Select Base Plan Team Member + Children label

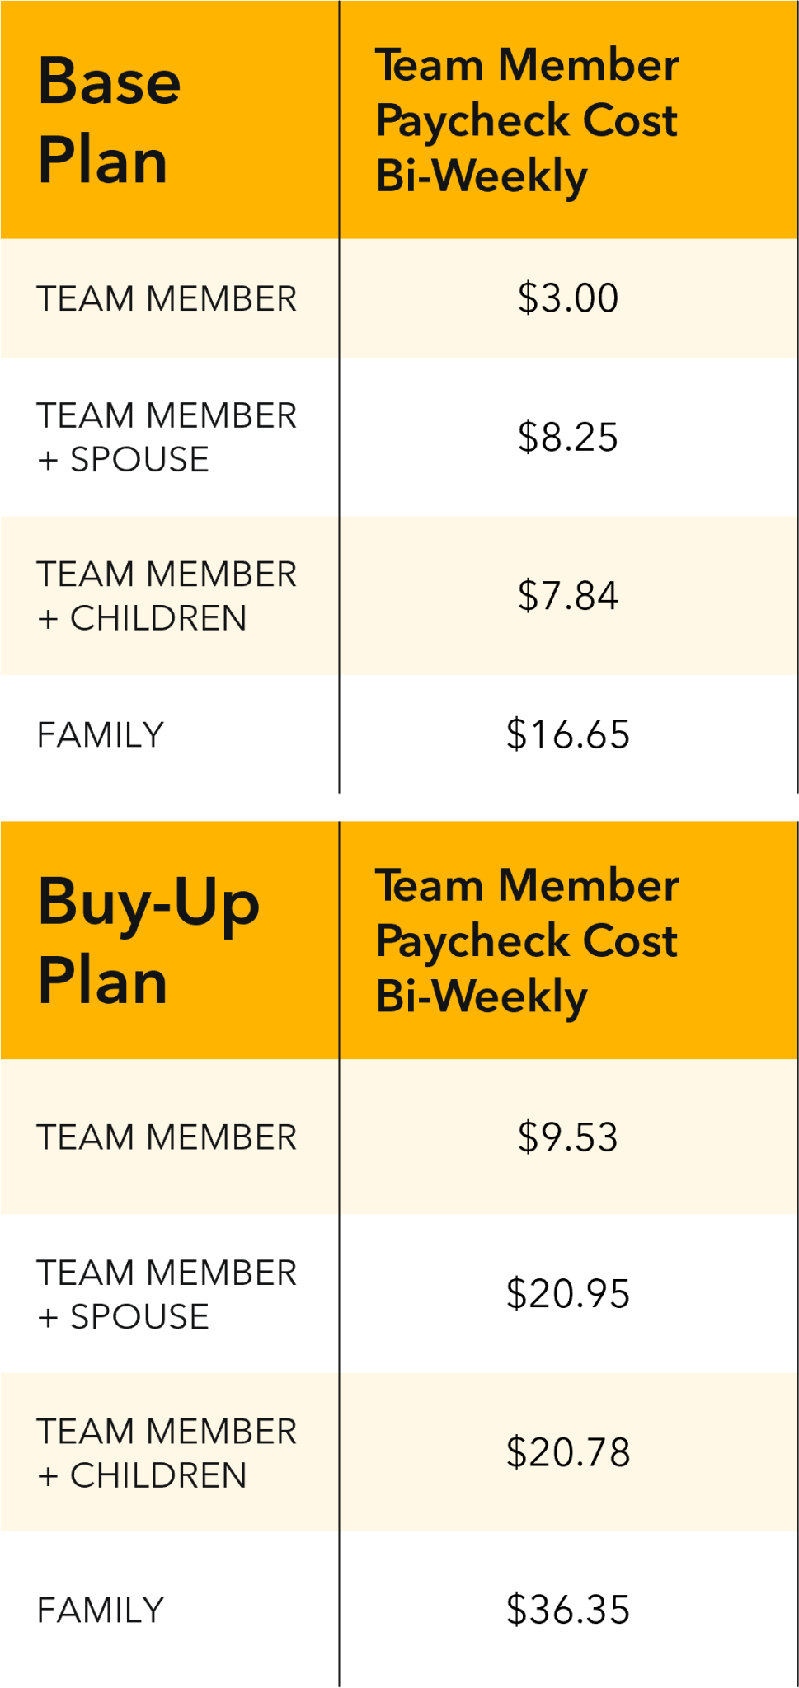(167, 596)
